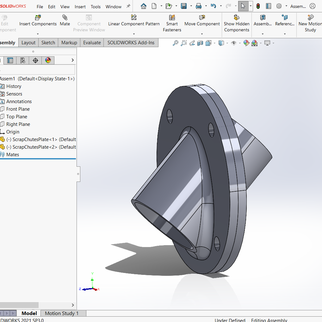
Task: Switch to the Evaluate tab
Action: coord(92,43)
